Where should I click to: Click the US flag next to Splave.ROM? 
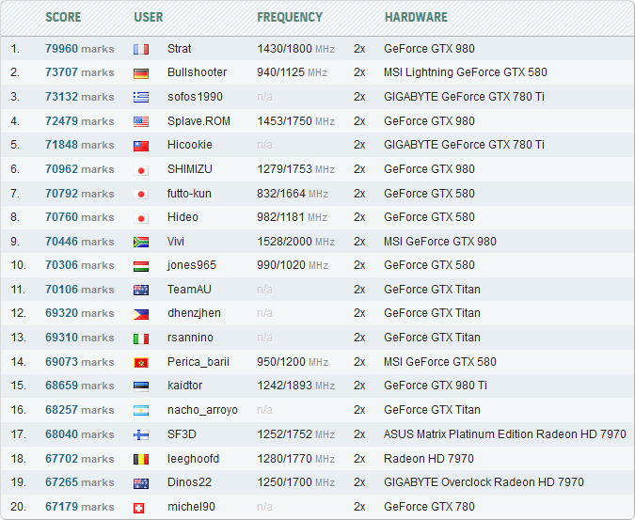(x=141, y=121)
